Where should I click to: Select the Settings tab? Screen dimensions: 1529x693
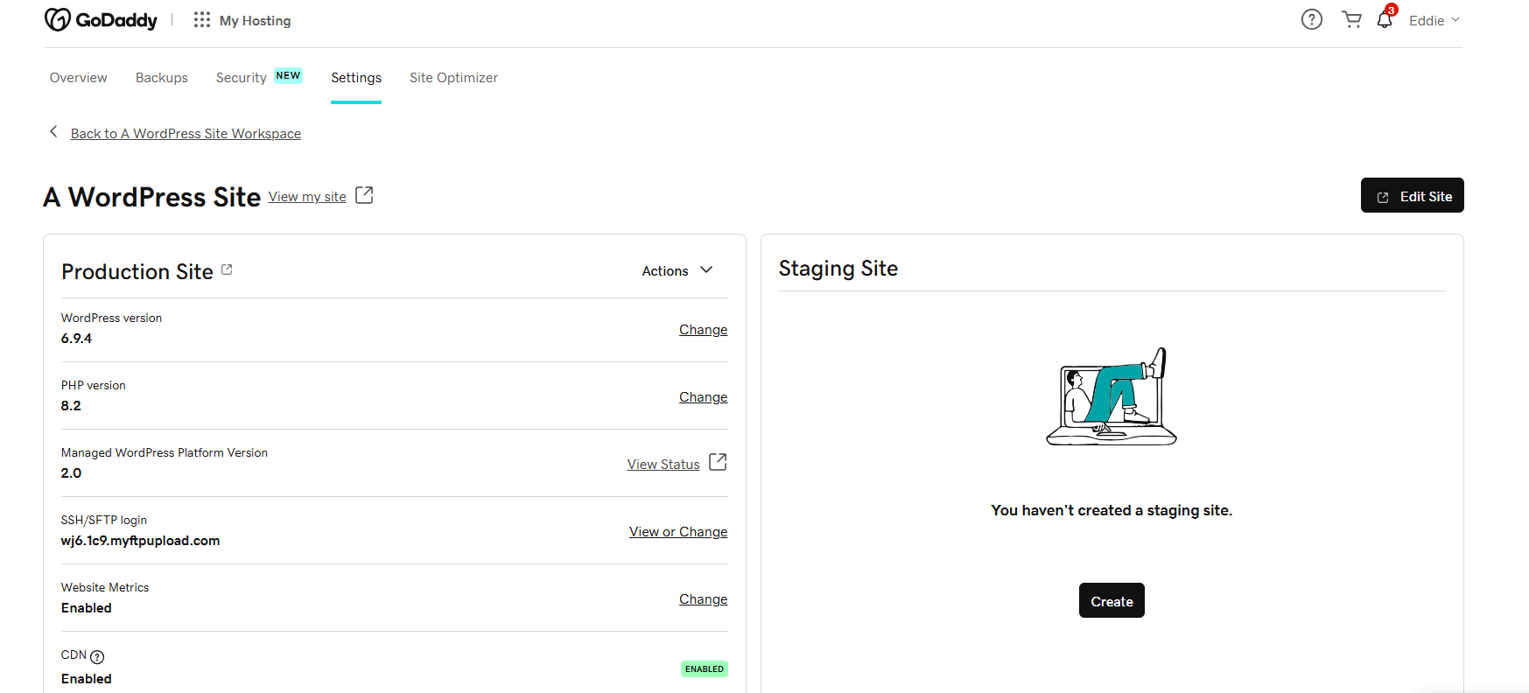pos(356,78)
